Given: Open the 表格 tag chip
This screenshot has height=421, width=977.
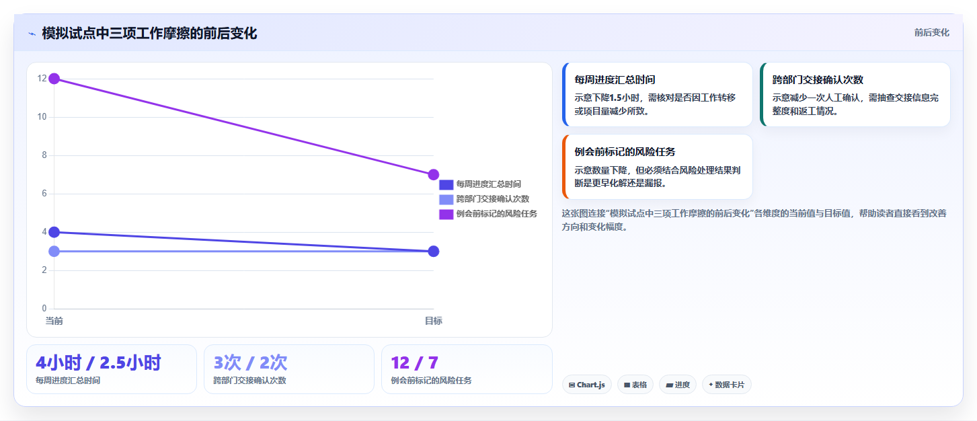Looking at the screenshot, I should 635,385.
